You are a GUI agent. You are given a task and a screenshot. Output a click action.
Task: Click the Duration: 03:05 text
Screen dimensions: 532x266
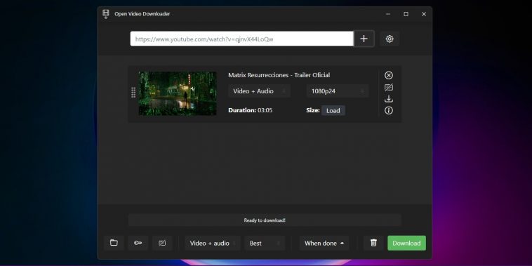251,110
